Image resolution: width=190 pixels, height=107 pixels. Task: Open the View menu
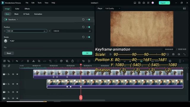pos(46,3)
